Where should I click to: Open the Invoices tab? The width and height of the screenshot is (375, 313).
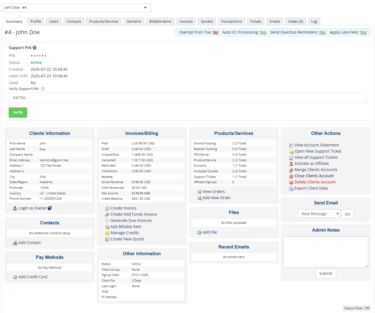[186, 21]
